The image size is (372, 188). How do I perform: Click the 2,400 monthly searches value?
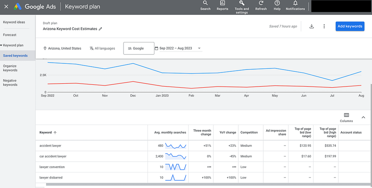pos(159,156)
